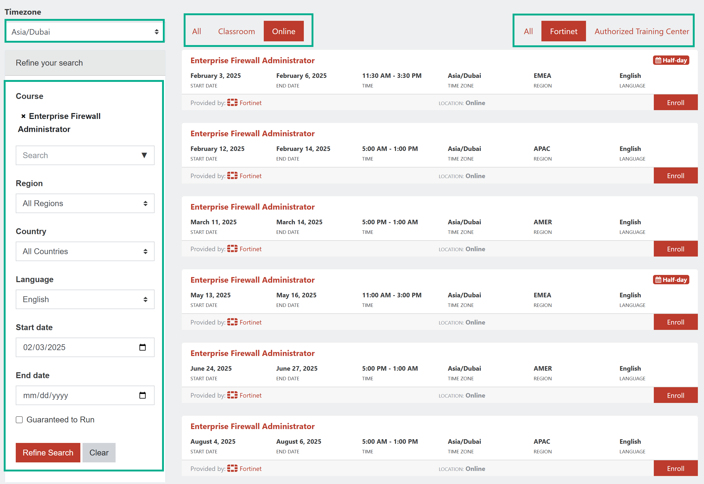Open the Timezone Asia/Dubai dropdown
This screenshot has width=704, height=484.
tap(85, 32)
